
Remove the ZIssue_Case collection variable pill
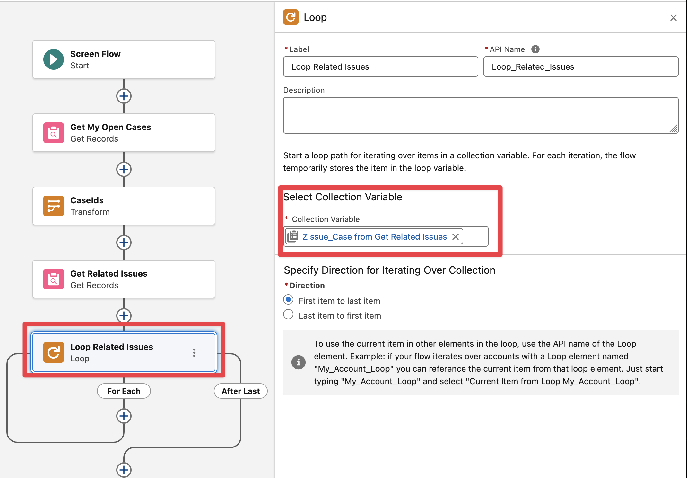tap(455, 237)
